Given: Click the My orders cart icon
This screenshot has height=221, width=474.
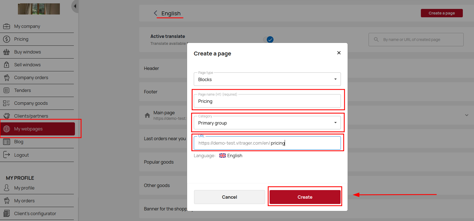Looking at the screenshot, I should [6, 201].
